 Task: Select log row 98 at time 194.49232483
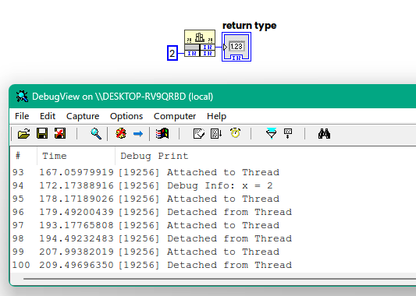tap(213, 238)
